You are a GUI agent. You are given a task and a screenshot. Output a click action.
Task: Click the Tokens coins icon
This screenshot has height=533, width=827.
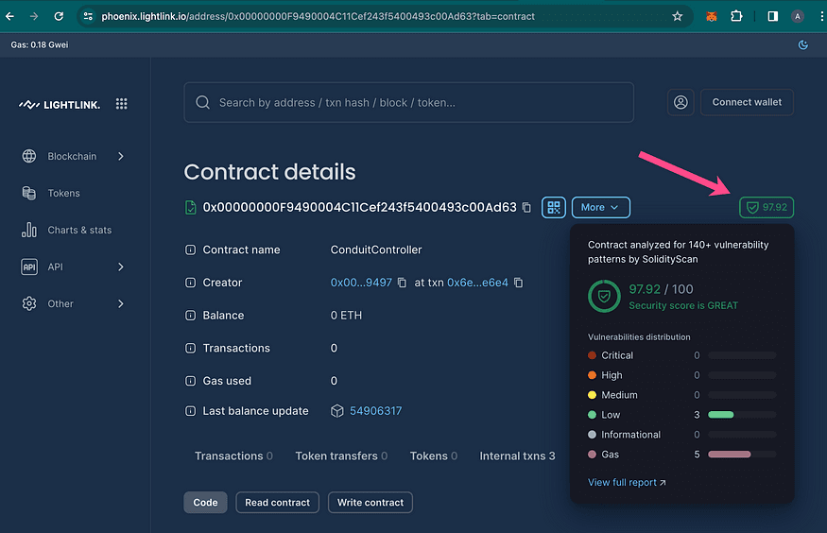pos(29,193)
